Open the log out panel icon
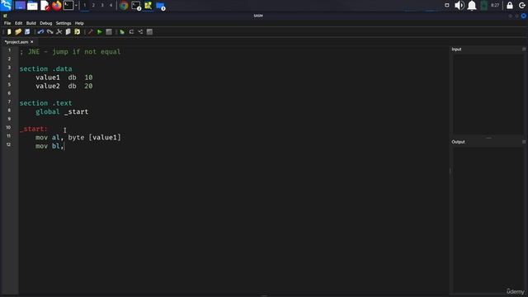 tap(522, 6)
